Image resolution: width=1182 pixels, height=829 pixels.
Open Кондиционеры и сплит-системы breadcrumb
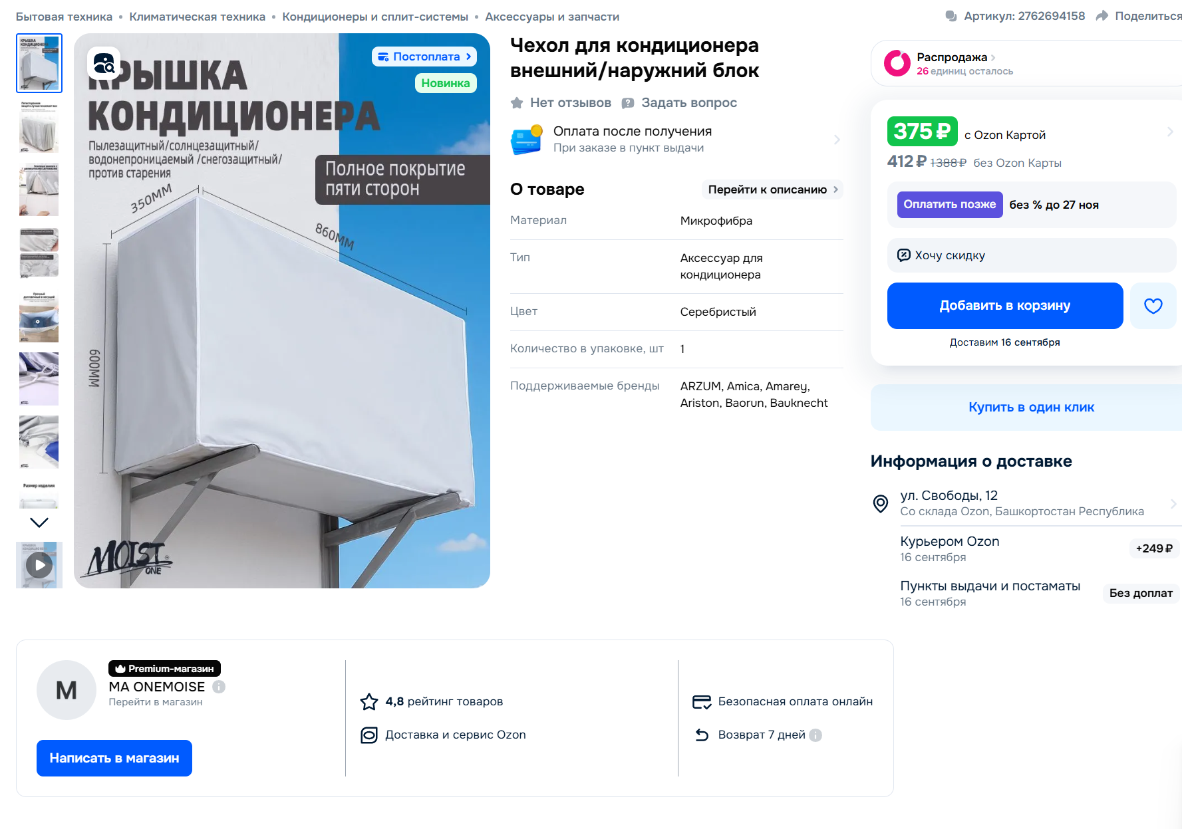[375, 17]
